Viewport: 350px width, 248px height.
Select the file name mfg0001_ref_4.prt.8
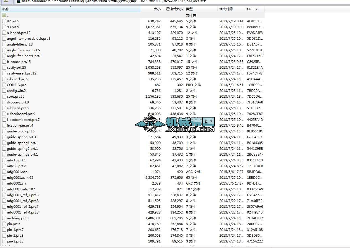[23, 212]
